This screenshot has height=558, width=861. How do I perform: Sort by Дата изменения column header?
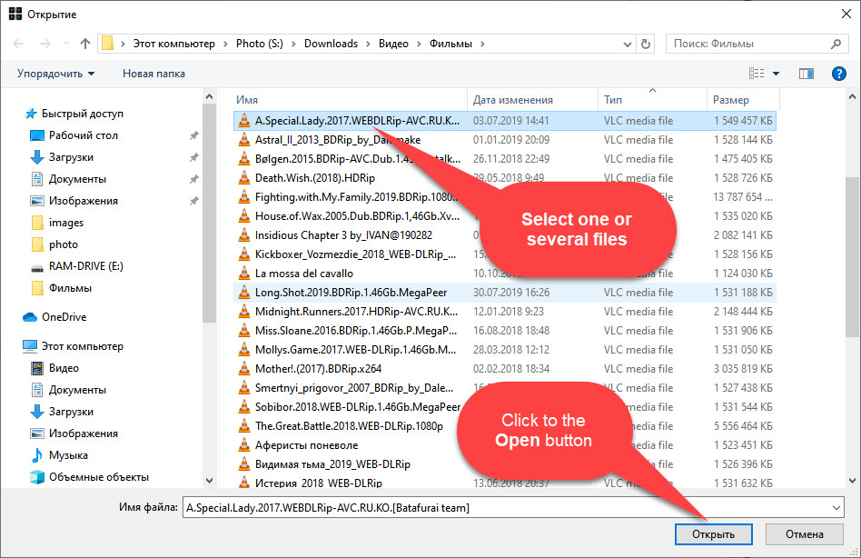513,100
